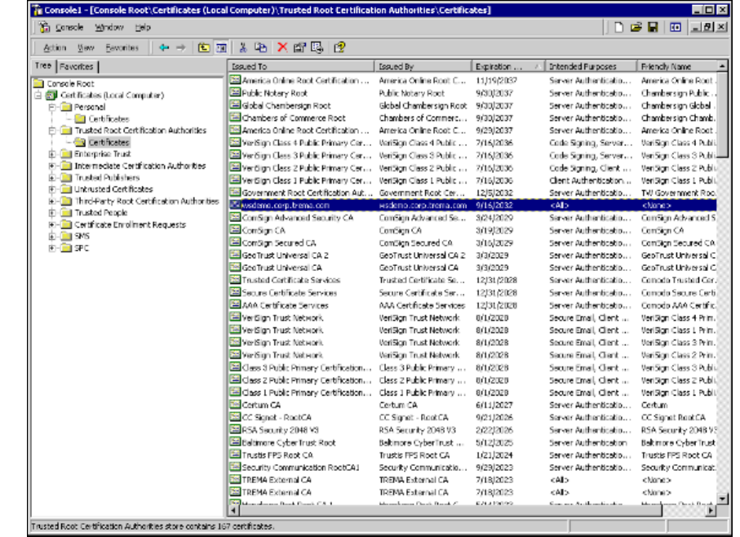Screen dimensions: 740x537
Task: Expand the SMS node
Action: coord(52,236)
